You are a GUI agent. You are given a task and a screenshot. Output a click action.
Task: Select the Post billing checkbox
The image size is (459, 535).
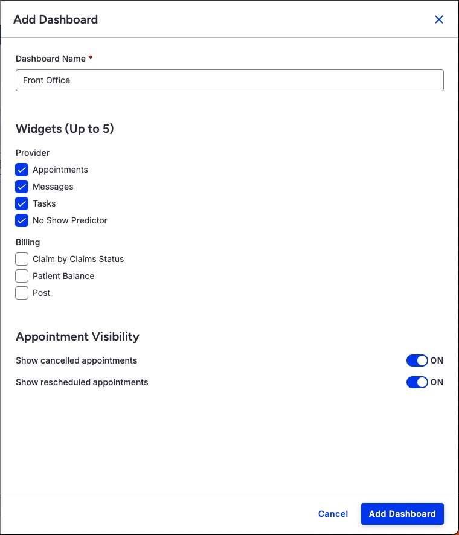point(22,293)
